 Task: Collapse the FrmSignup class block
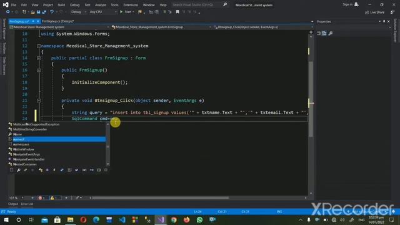pos(39,58)
